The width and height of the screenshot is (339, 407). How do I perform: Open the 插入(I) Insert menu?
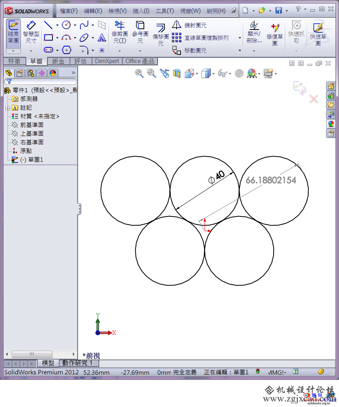coord(141,11)
